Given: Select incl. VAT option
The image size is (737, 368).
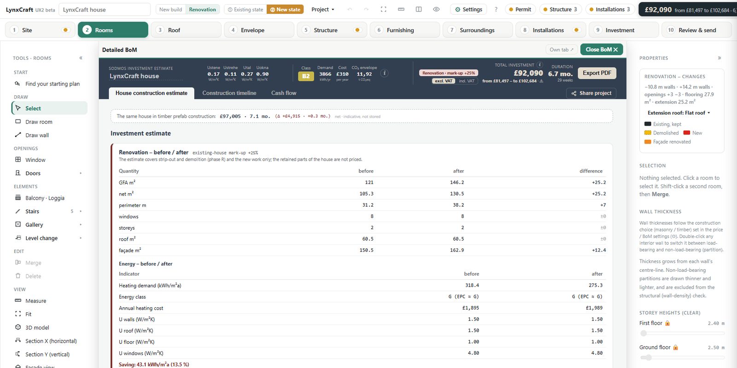Looking at the screenshot, I should (466, 81).
